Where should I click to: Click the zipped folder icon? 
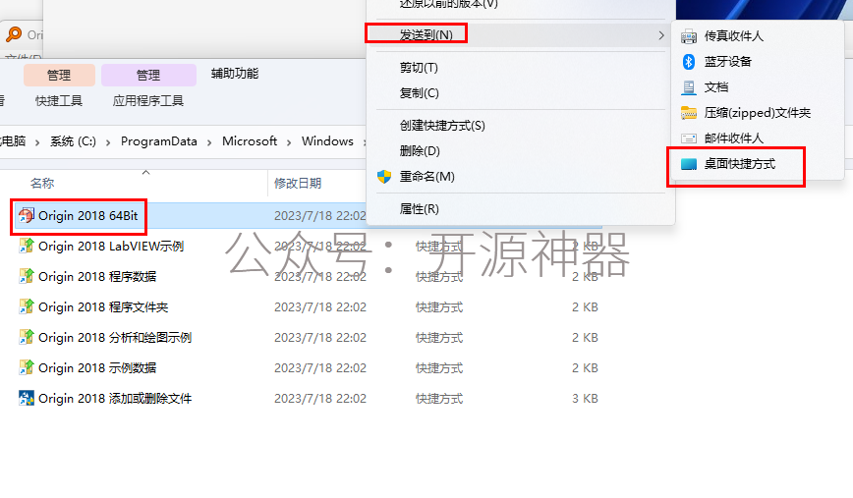click(689, 113)
